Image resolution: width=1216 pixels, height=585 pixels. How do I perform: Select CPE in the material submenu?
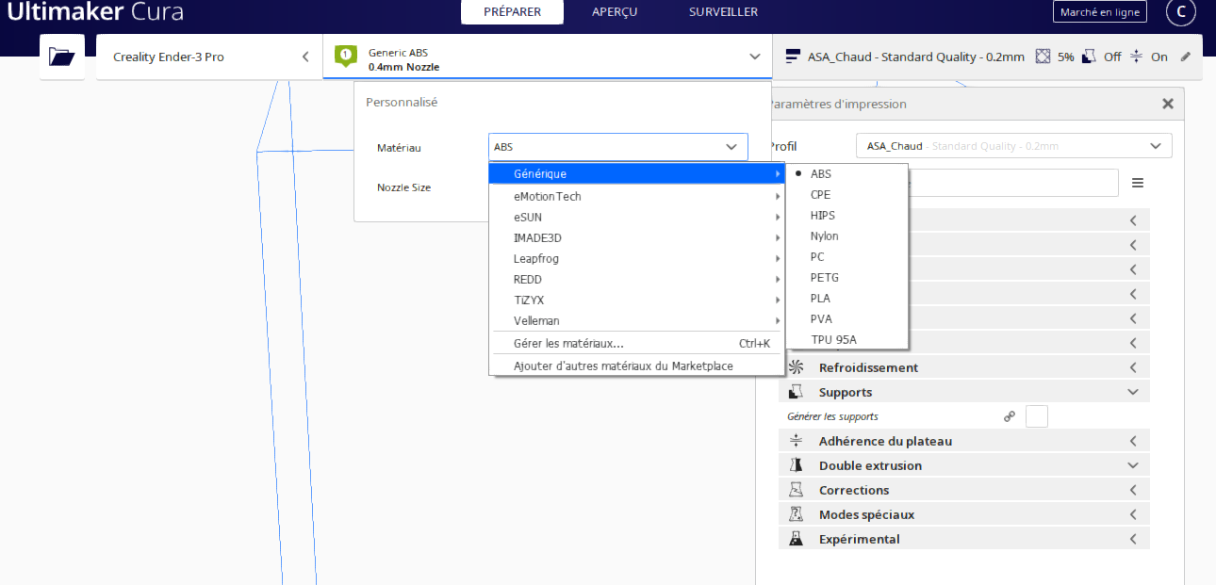click(x=846, y=194)
